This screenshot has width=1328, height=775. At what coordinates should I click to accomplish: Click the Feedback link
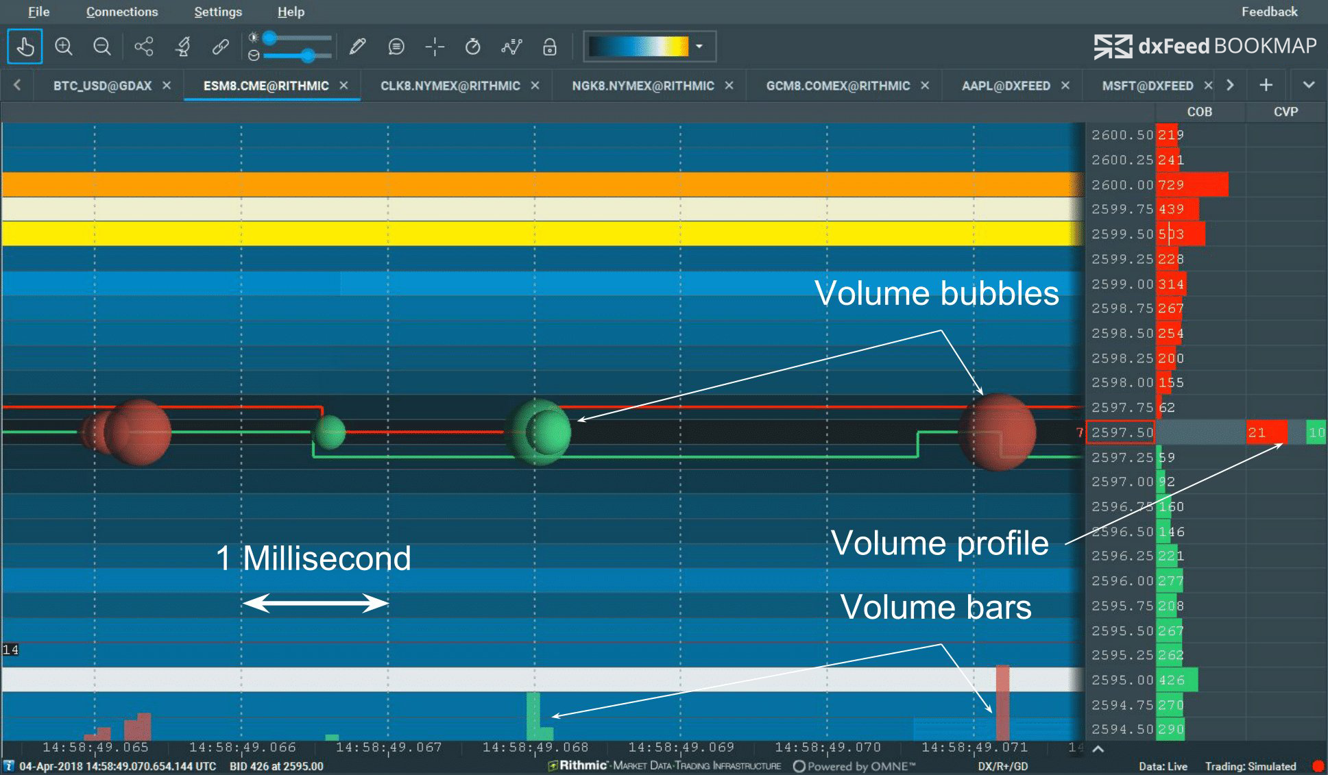click(x=1269, y=12)
